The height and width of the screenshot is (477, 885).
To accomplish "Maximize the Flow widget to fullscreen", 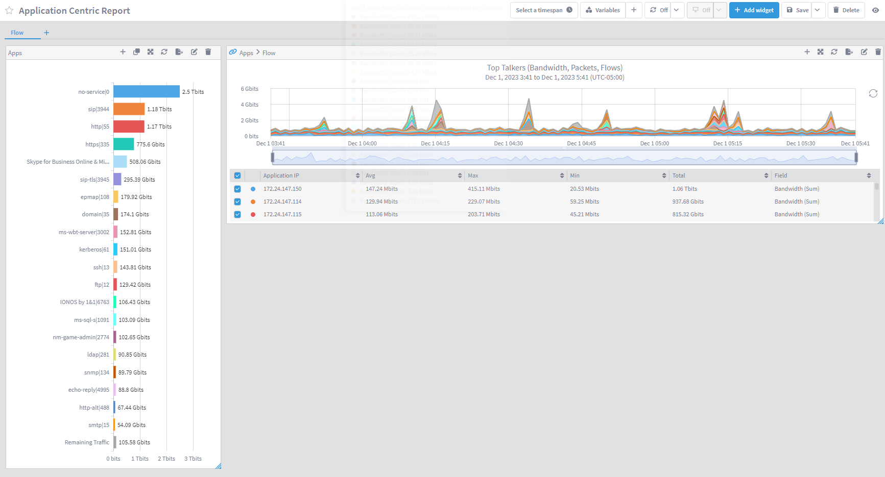I will tap(820, 52).
